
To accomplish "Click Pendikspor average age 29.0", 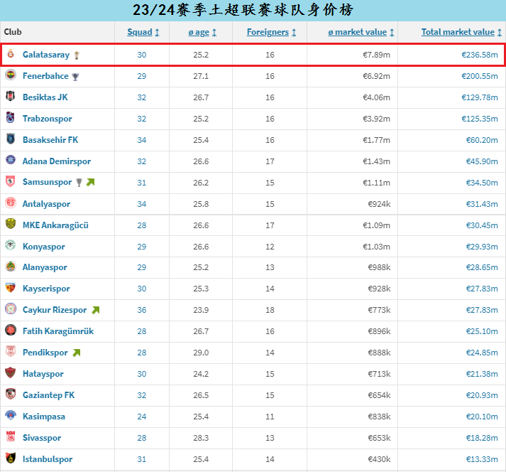I will (201, 353).
